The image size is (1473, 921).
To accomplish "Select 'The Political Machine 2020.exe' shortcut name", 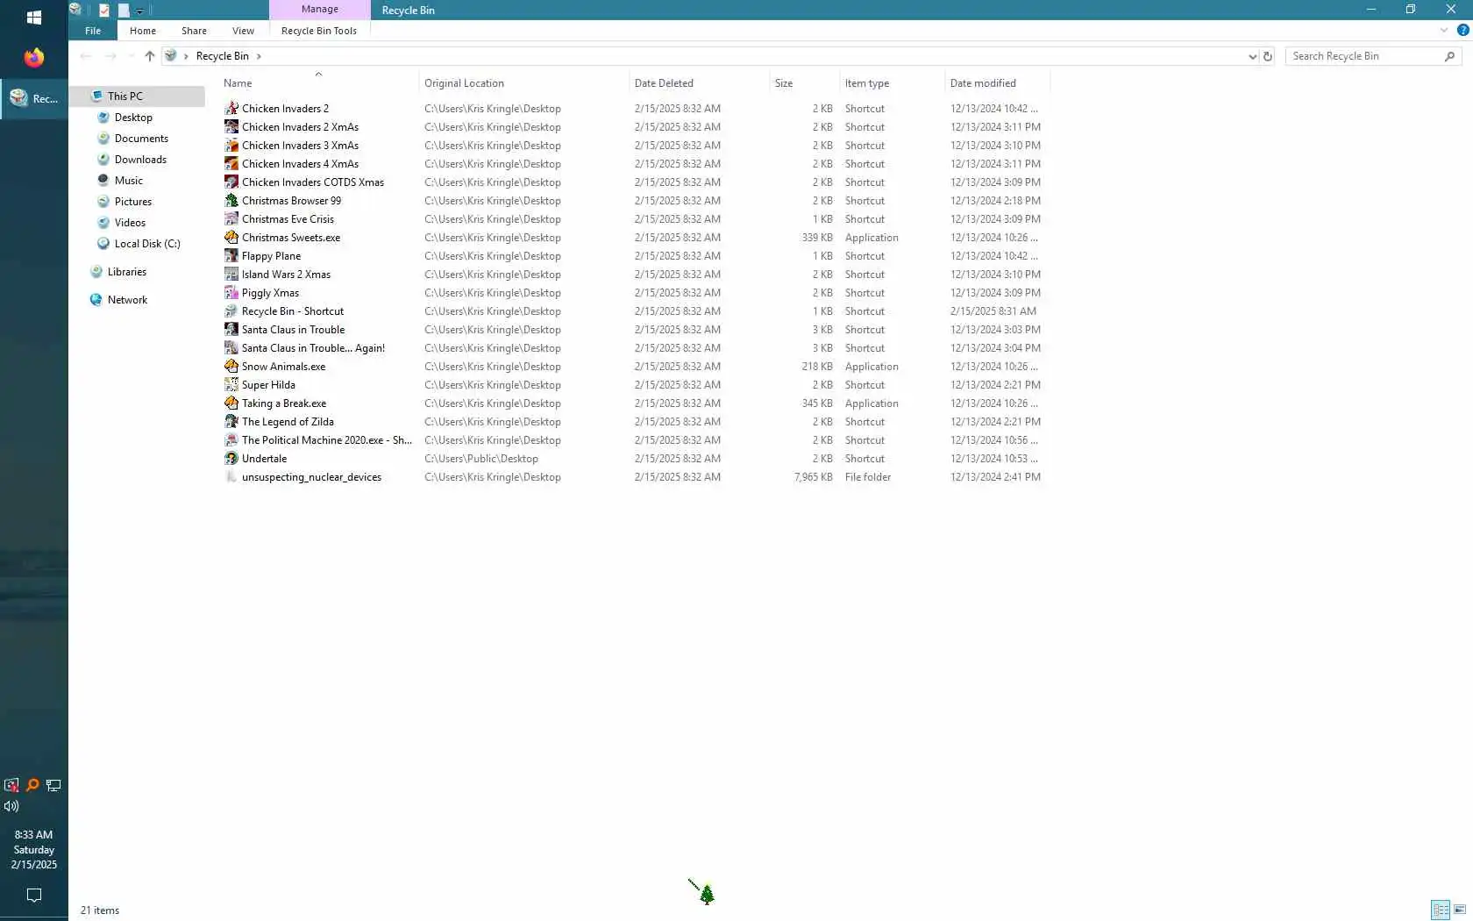I will coord(327,440).
